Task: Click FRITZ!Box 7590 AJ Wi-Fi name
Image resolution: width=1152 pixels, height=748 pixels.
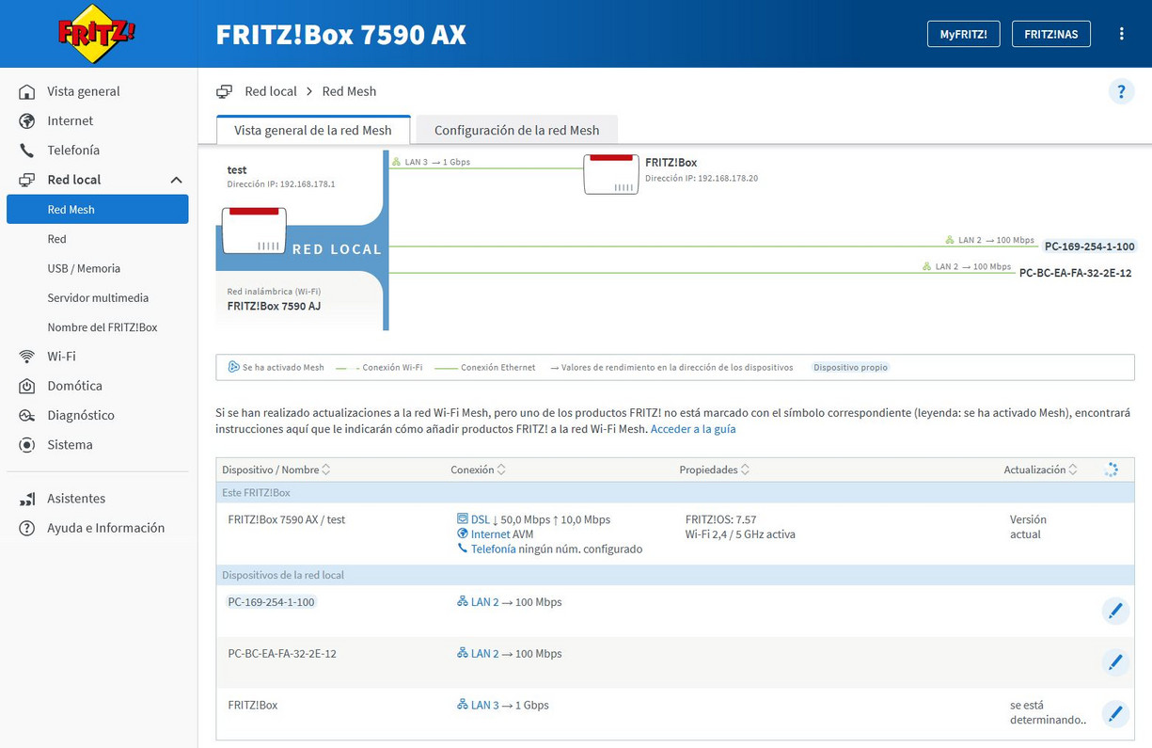Action: coord(274,306)
